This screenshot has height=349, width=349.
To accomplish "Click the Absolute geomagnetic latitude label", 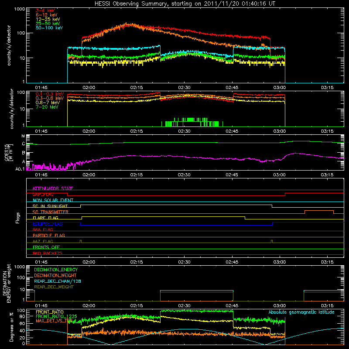I will (x=301, y=312).
